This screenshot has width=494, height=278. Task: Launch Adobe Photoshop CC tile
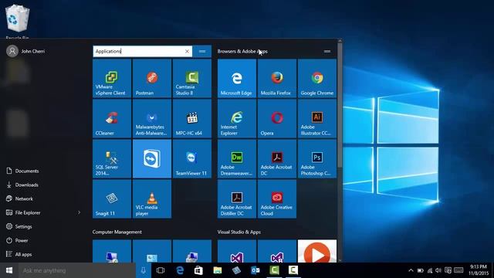click(x=317, y=158)
